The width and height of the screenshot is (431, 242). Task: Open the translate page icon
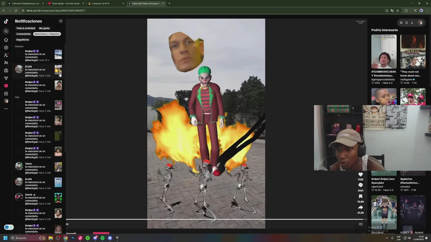point(392,10)
